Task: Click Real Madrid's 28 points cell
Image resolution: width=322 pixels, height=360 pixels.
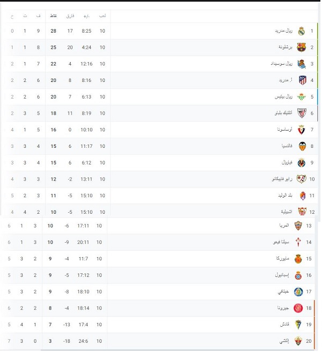Action: [x=53, y=31]
